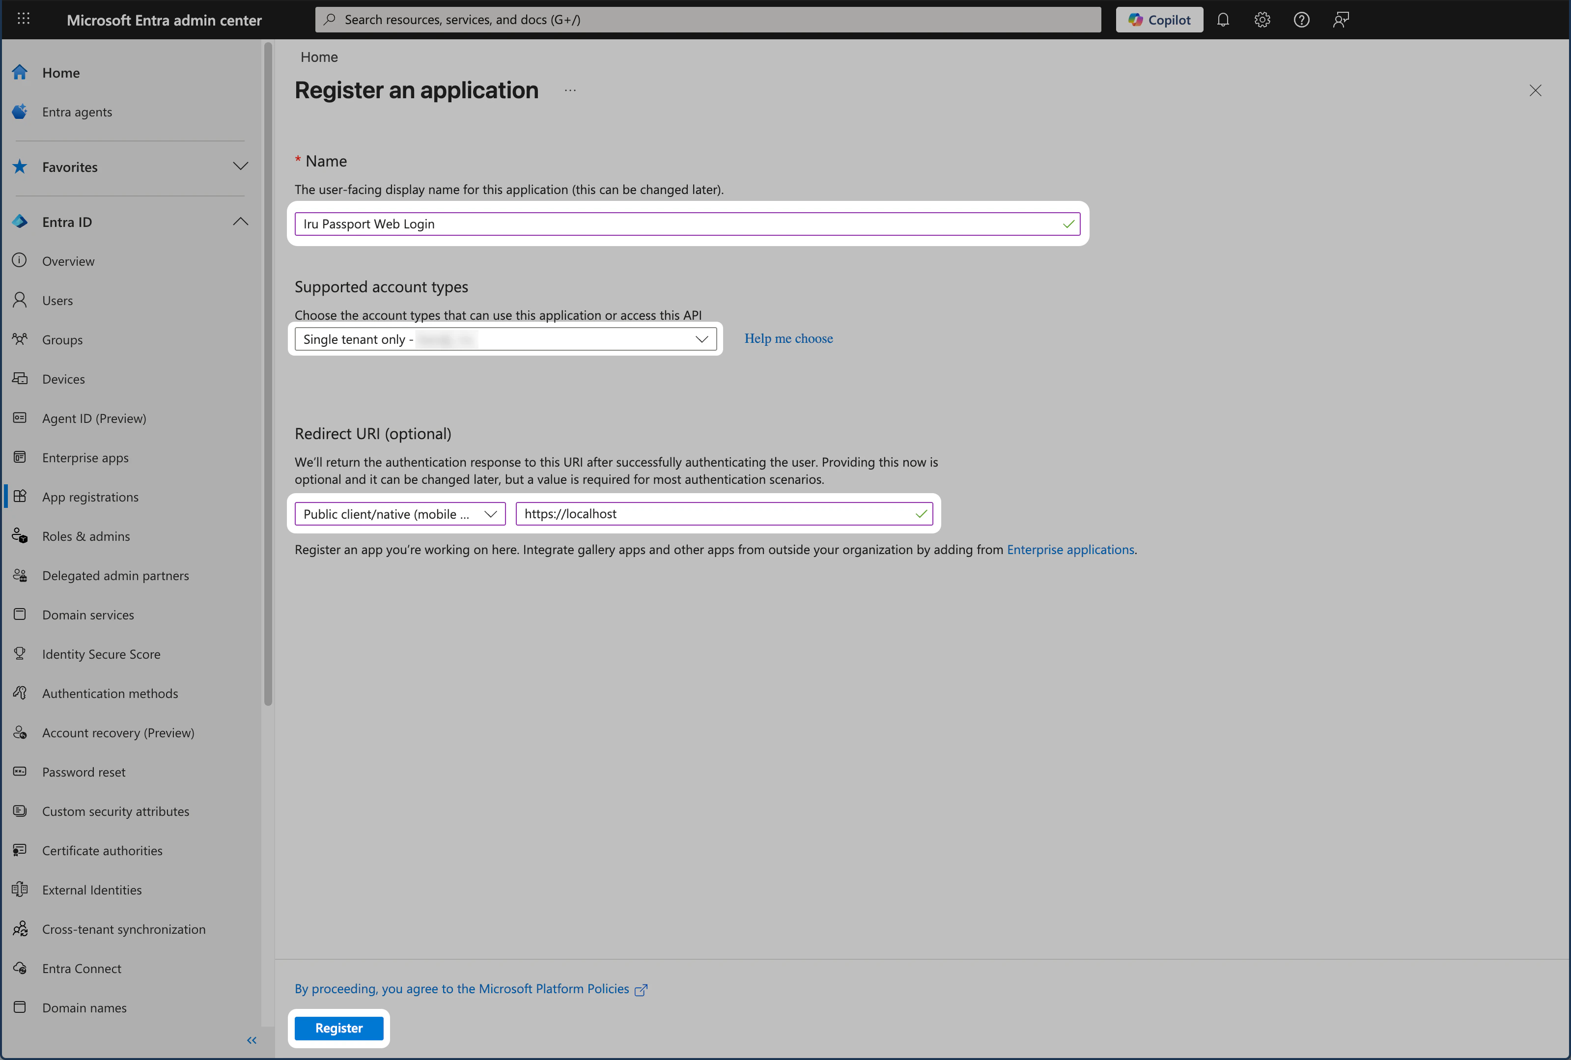The image size is (1571, 1060).
Task: Open the feedback icon in the top bar
Action: (x=1341, y=20)
